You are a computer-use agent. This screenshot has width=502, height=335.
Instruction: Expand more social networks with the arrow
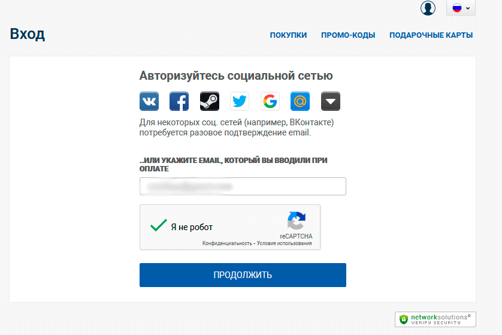point(331,101)
